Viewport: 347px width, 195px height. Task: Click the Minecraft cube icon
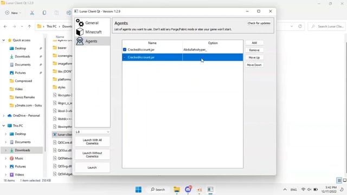80,32
